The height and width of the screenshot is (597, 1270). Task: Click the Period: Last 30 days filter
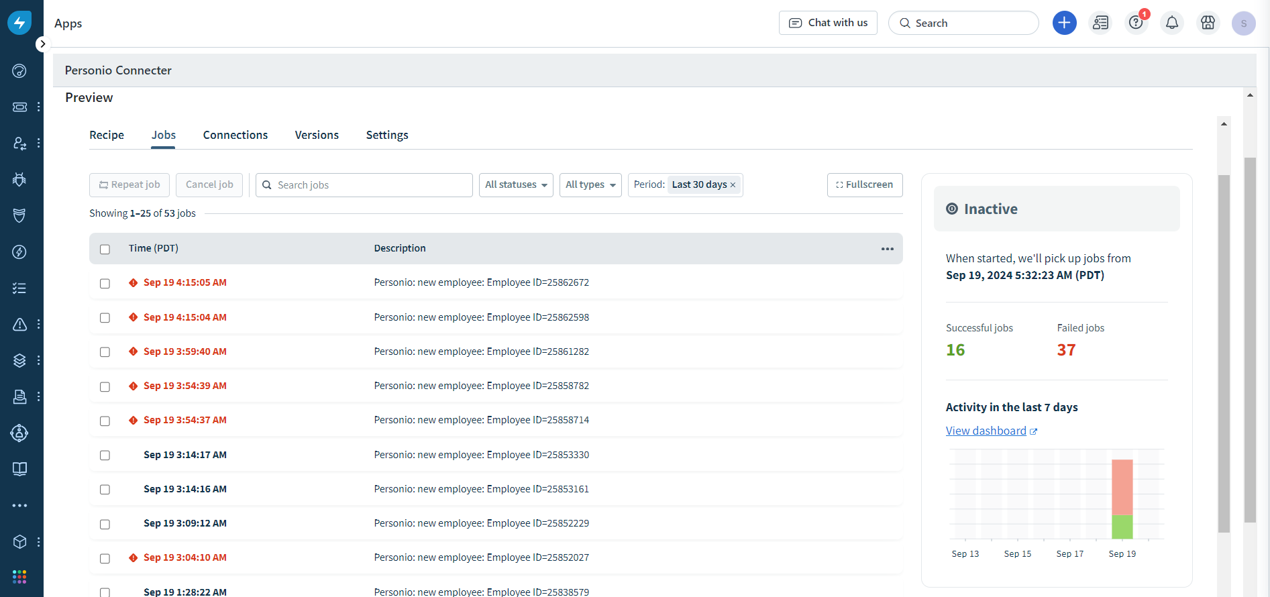[685, 185]
